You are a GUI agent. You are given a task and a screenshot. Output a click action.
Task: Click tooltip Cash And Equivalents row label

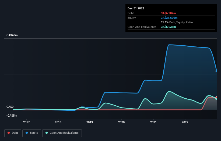click(142, 27)
